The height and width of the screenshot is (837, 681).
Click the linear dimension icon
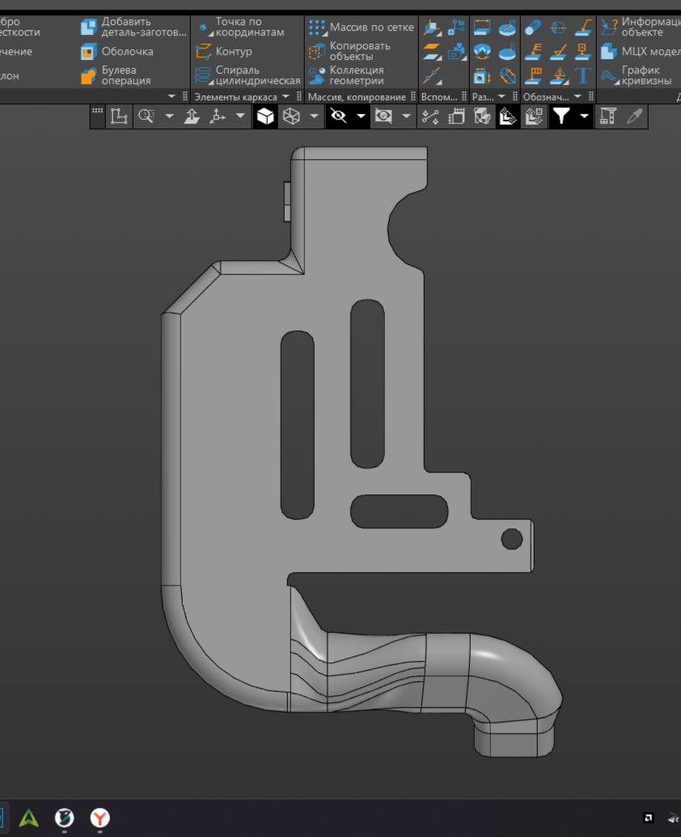point(482,27)
